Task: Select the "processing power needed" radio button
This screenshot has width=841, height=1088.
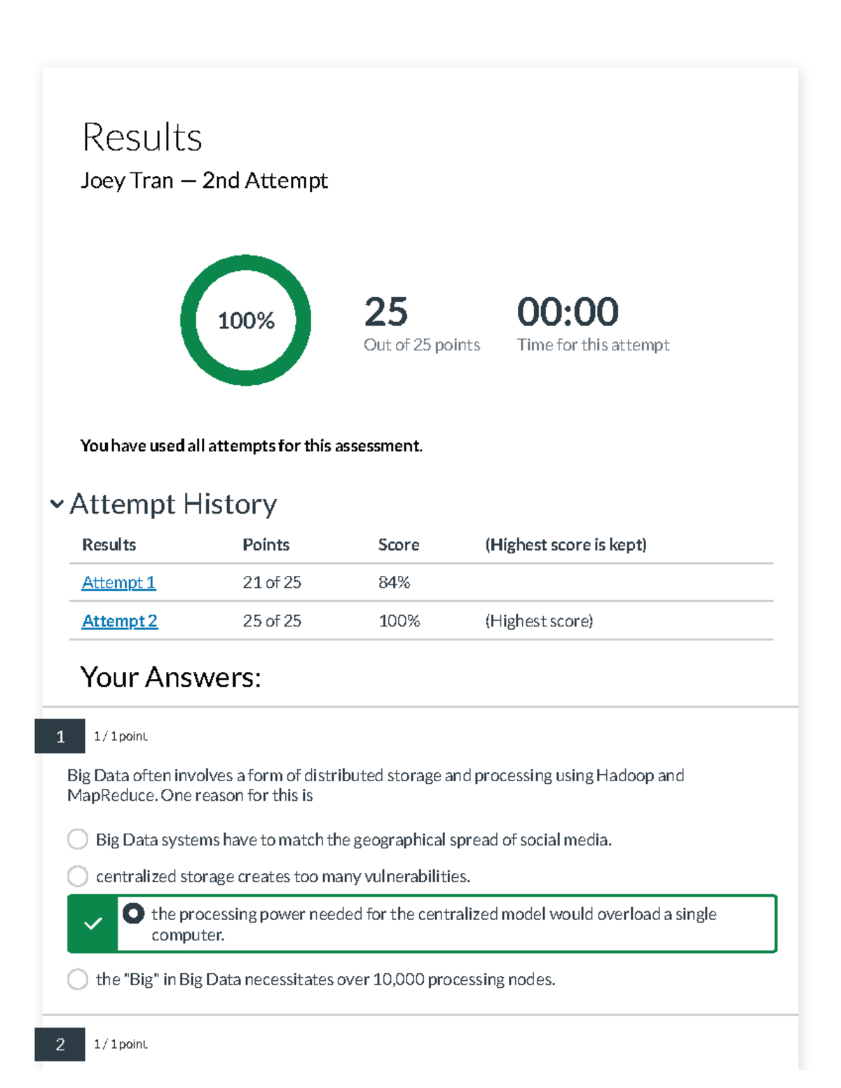Action: pyautogui.click(x=133, y=914)
